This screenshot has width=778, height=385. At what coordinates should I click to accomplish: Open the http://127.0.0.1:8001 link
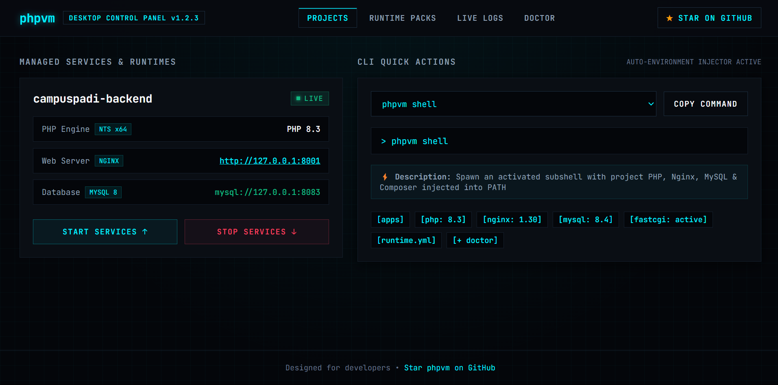point(270,161)
